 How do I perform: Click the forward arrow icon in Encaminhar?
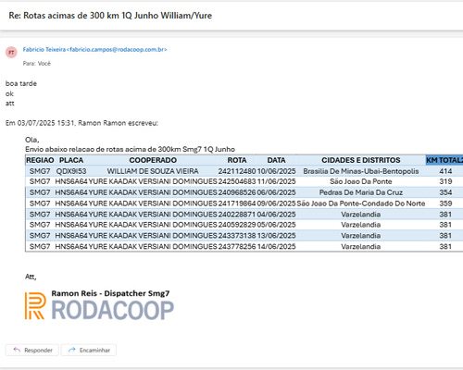72,350
